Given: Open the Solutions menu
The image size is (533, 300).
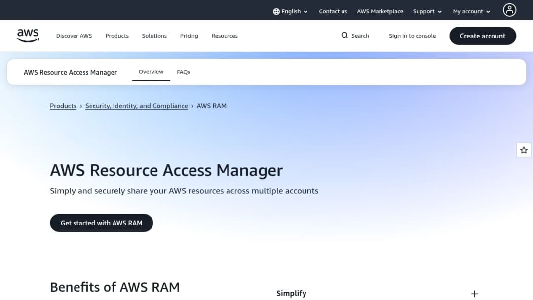Looking at the screenshot, I should point(154,36).
